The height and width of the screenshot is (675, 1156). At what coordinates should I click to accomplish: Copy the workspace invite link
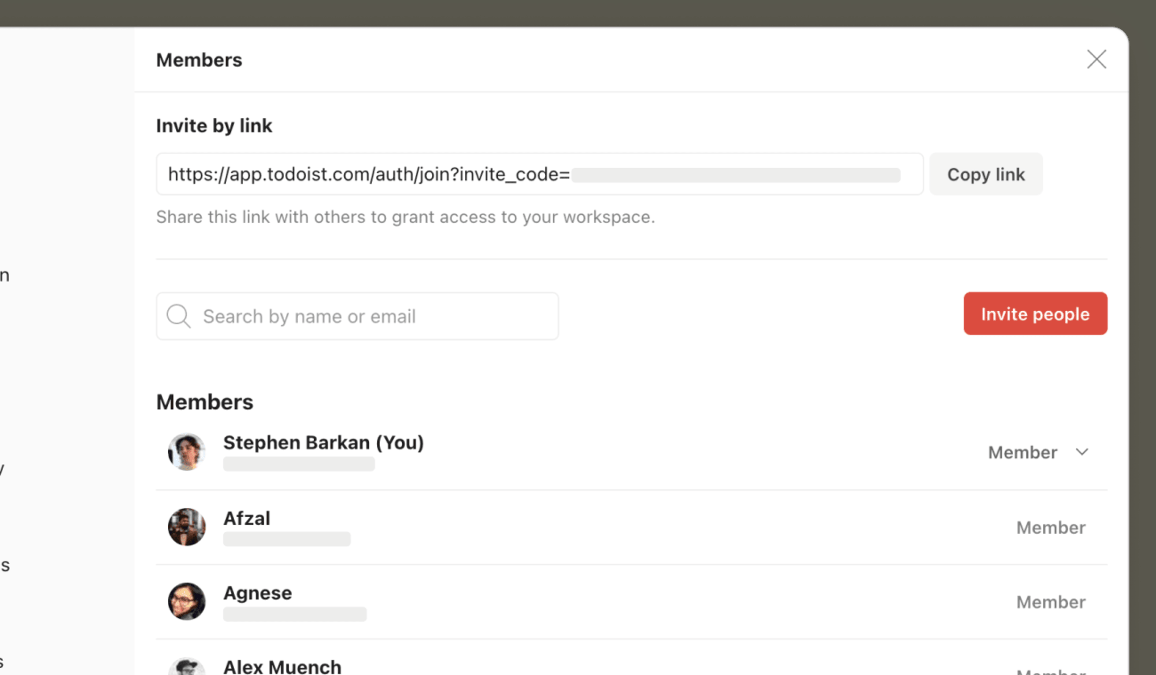(x=986, y=174)
